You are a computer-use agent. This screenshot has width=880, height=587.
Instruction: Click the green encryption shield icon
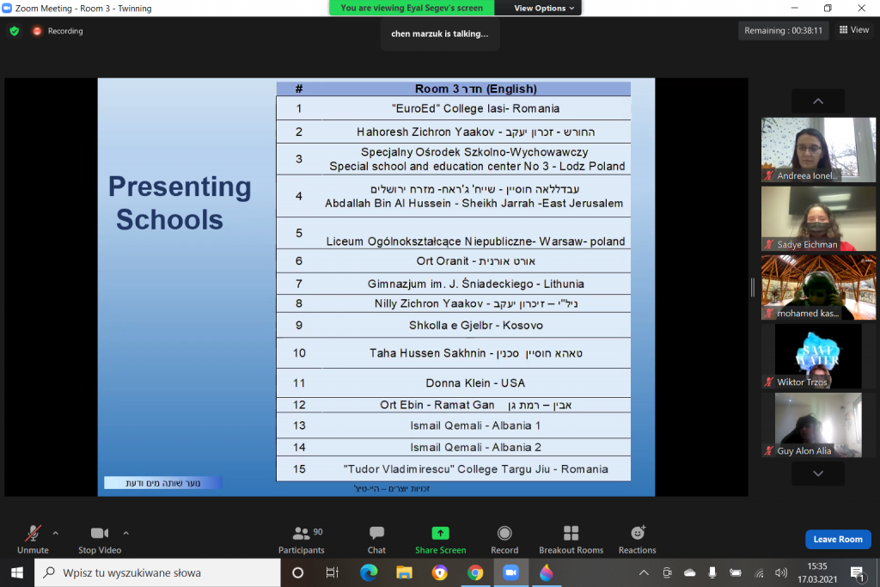coord(14,31)
